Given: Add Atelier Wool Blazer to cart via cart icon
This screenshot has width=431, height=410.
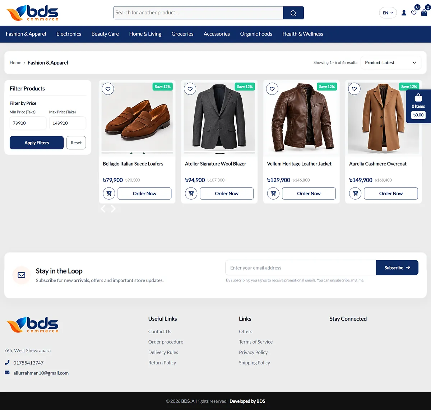Looking at the screenshot, I should (x=191, y=194).
